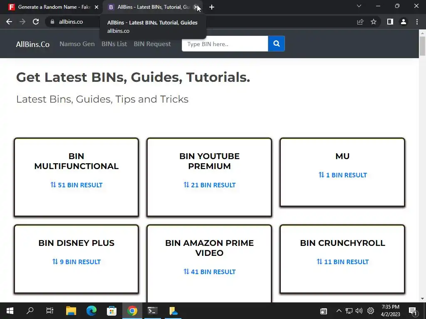Screen dimensions: 426x319
Task: Open the Windows Start menu
Action: [x=10, y=311]
